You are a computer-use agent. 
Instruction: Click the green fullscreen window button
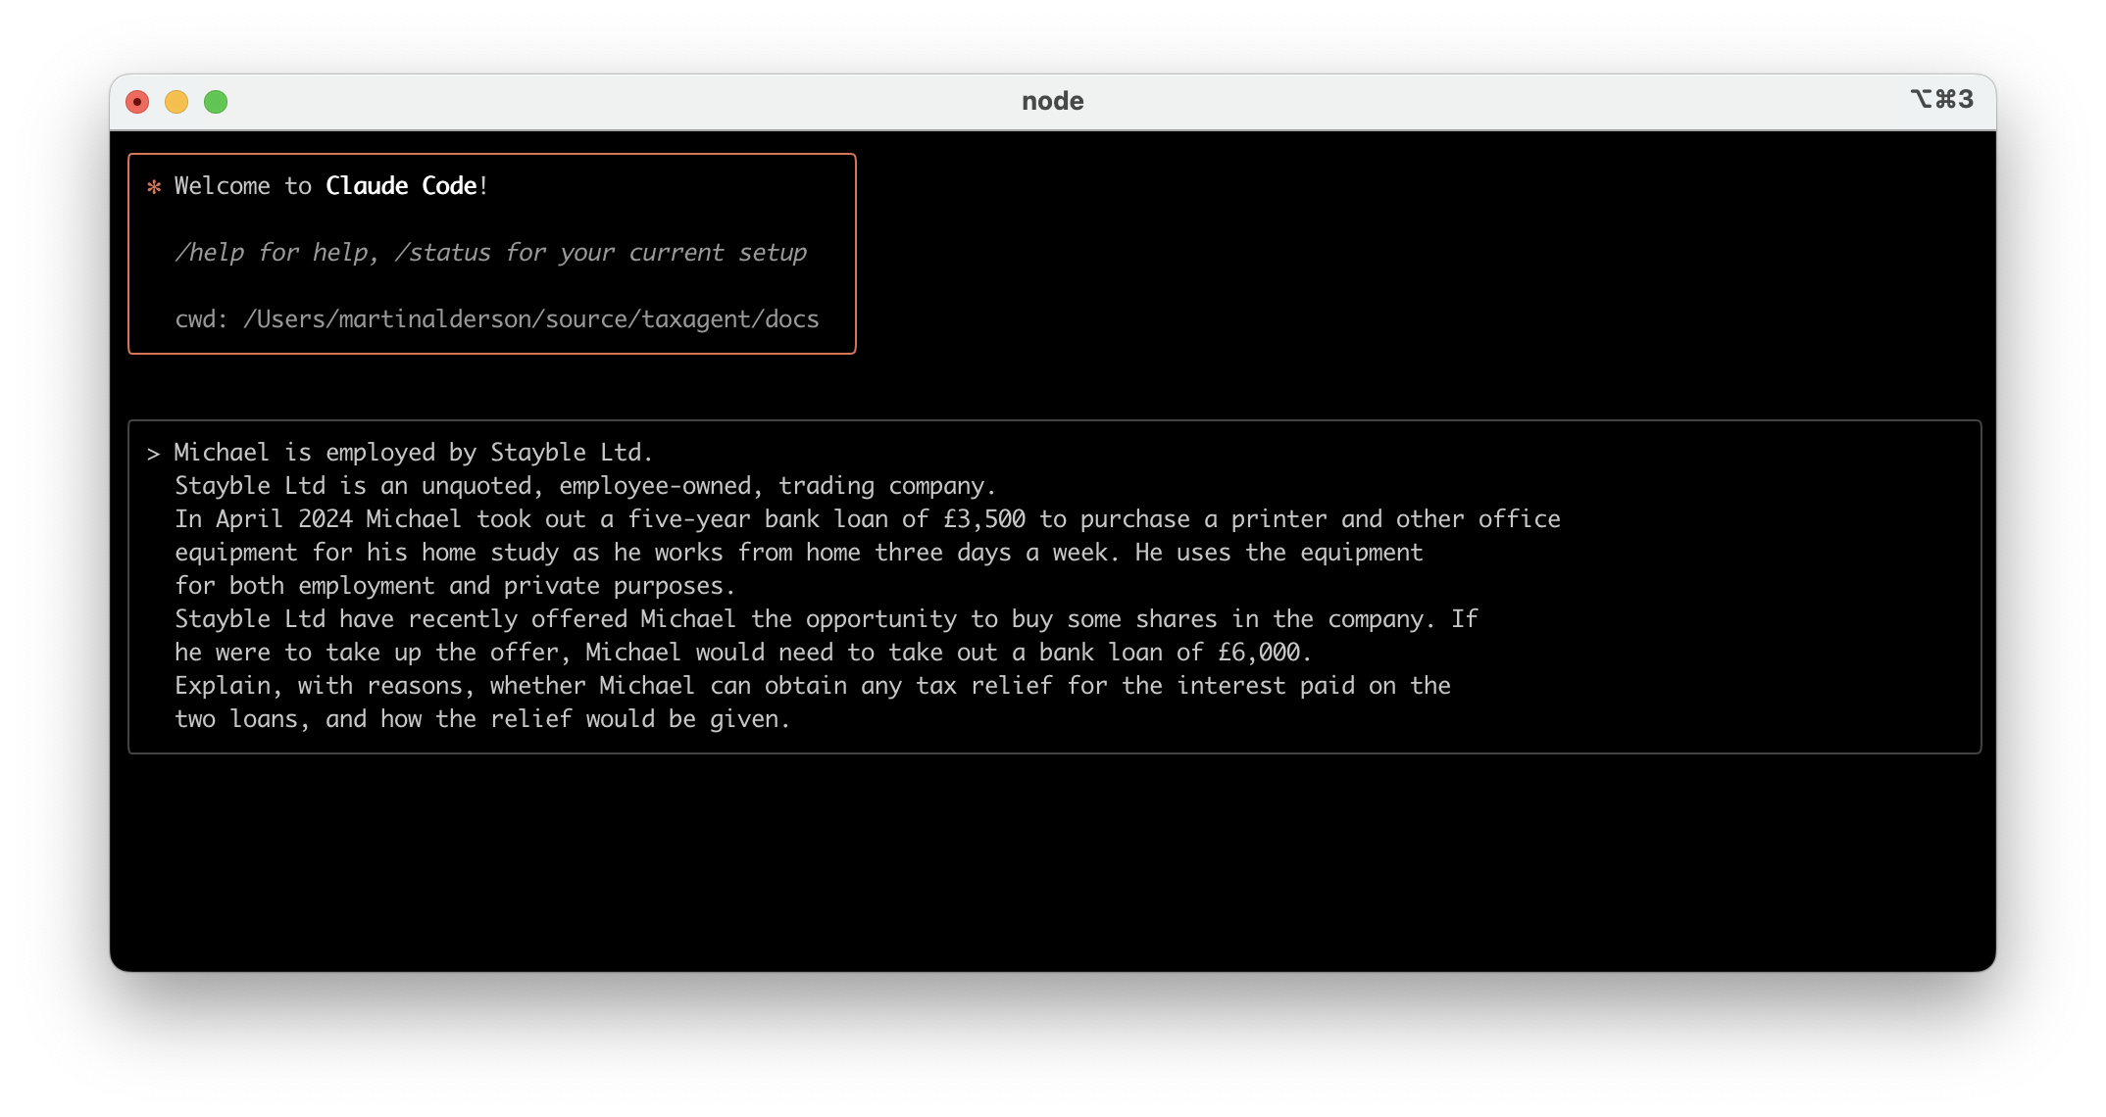(x=216, y=102)
